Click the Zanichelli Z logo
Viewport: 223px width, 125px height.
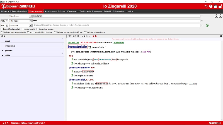click(x=3, y=6)
